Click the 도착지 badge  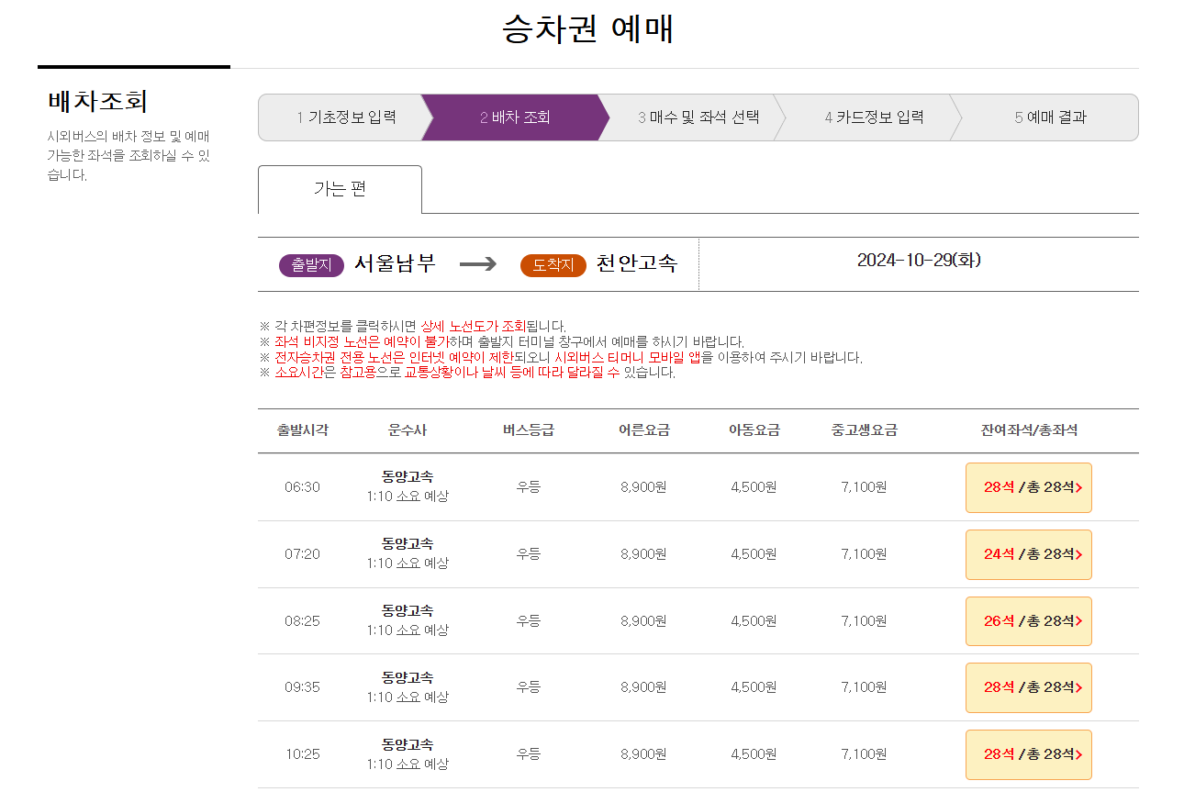coord(553,265)
